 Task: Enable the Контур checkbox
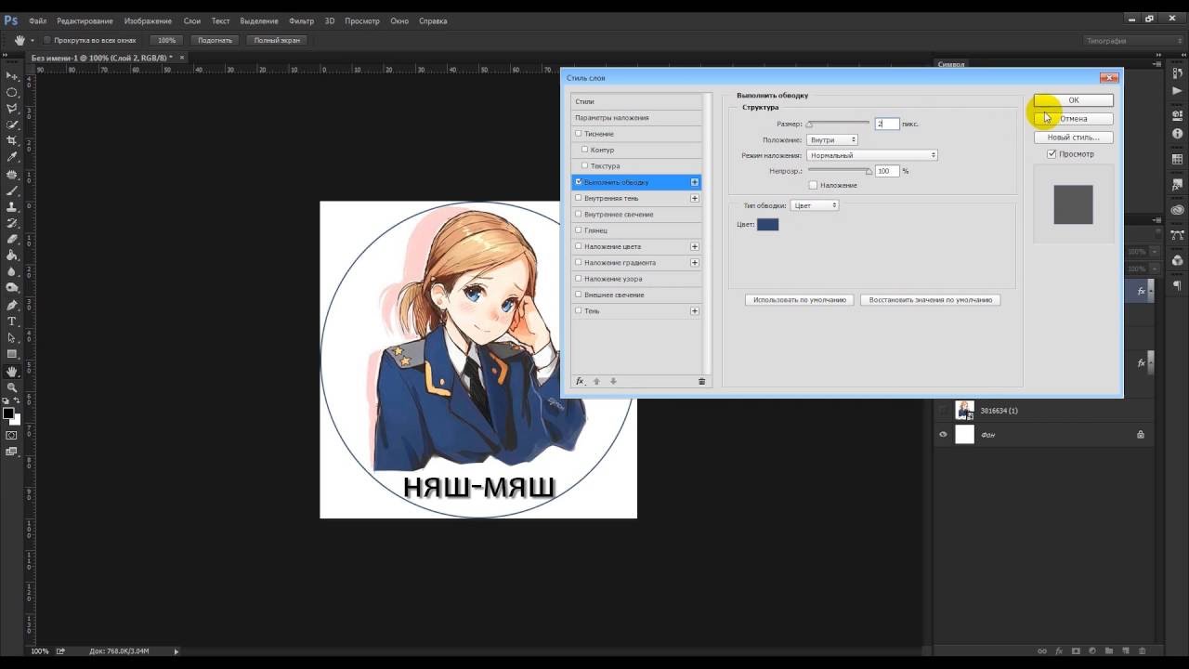pyautogui.click(x=584, y=150)
